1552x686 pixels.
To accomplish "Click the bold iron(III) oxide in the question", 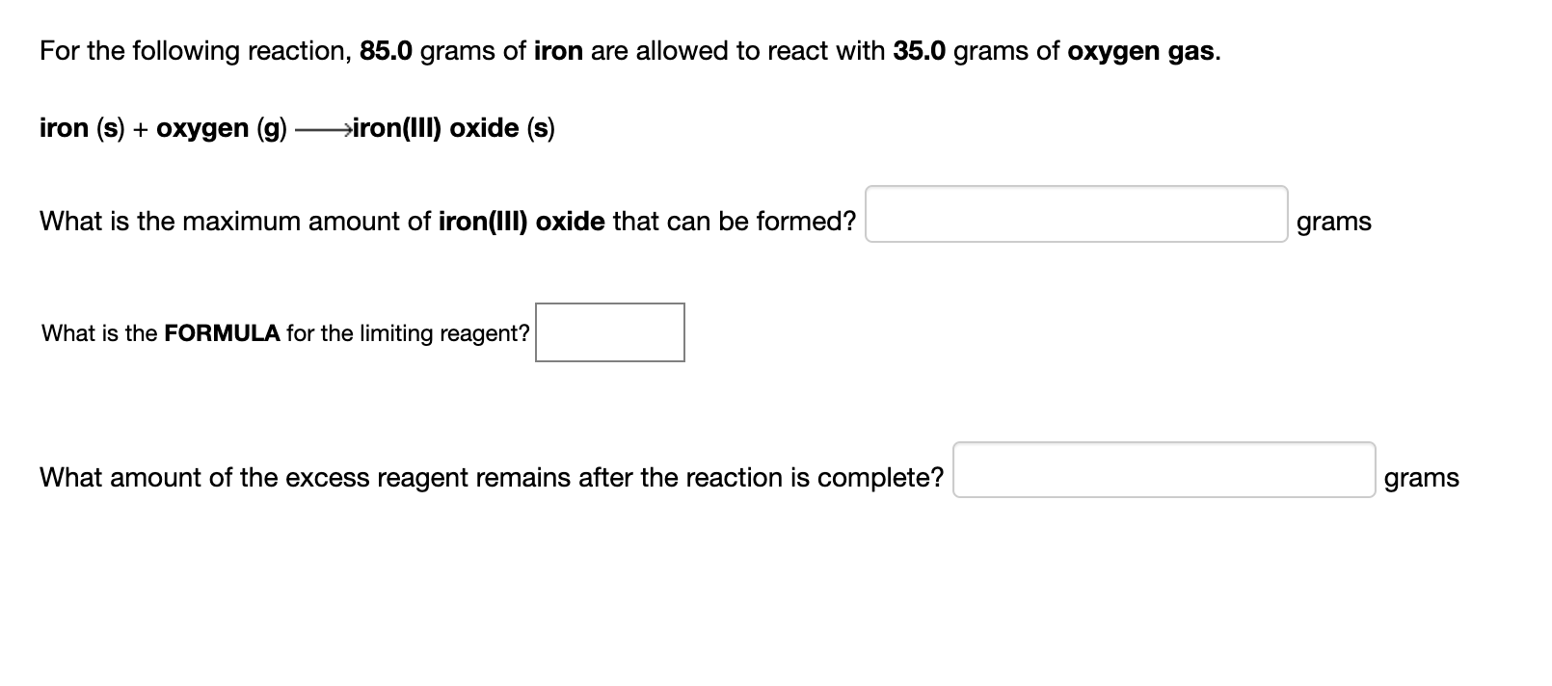I will pyautogui.click(x=522, y=221).
